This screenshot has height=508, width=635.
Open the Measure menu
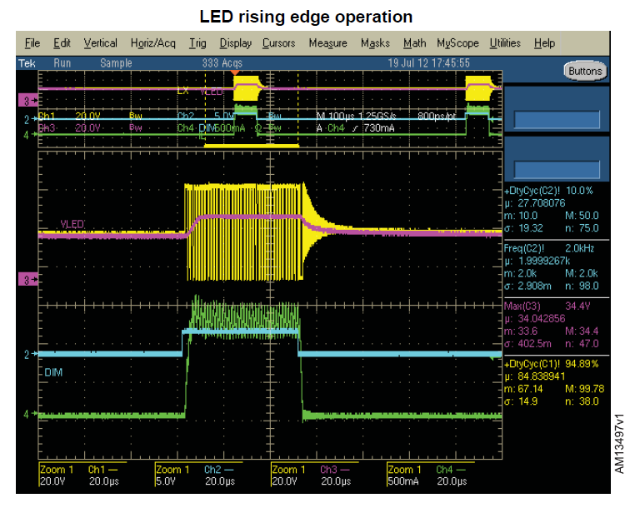[327, 43]
